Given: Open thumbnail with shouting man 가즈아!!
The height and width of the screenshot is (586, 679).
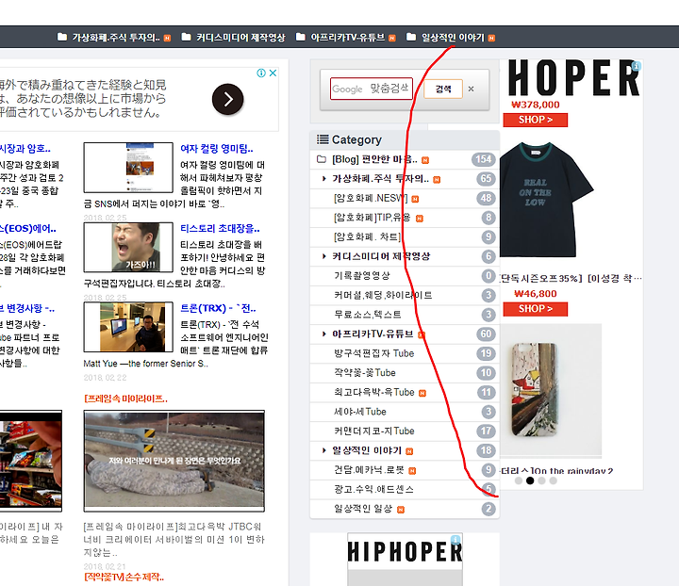Looking at the screenshot, I should coord(128,248).
